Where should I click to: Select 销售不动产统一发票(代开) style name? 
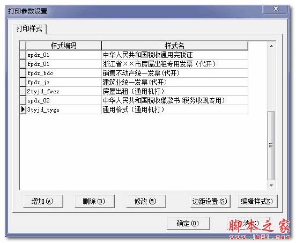coord(175,73)
